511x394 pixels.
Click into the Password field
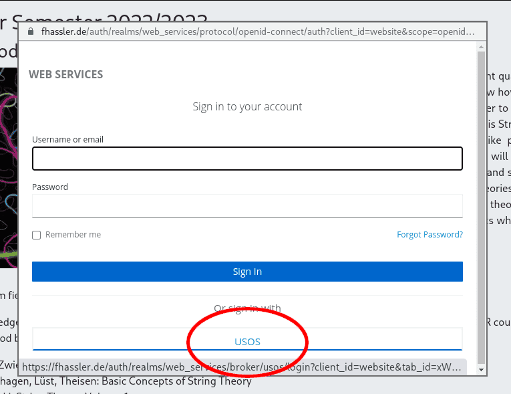coord(247,205)
